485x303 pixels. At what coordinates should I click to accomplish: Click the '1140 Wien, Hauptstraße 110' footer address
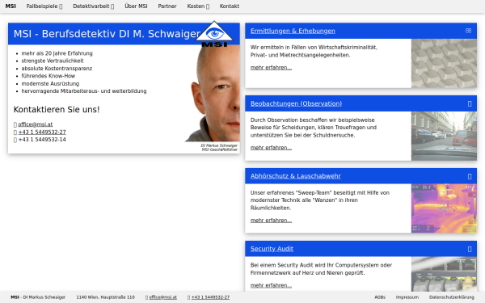click(105, 297)
